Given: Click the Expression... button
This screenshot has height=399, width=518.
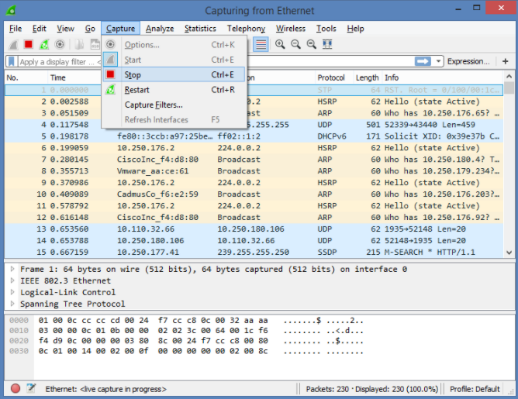Looking at the screenshot, I should click(x=468, y=61).
